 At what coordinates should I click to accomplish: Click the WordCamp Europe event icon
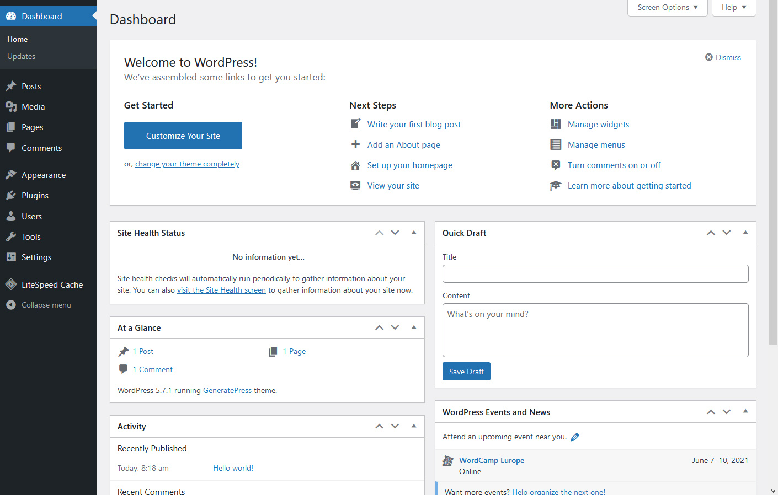(x=448, y=460)
